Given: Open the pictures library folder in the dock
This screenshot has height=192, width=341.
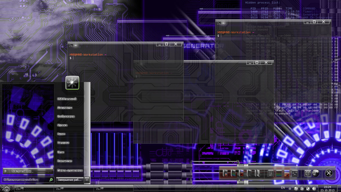Looking at the screenshot, I should click(x=225, y=173).
